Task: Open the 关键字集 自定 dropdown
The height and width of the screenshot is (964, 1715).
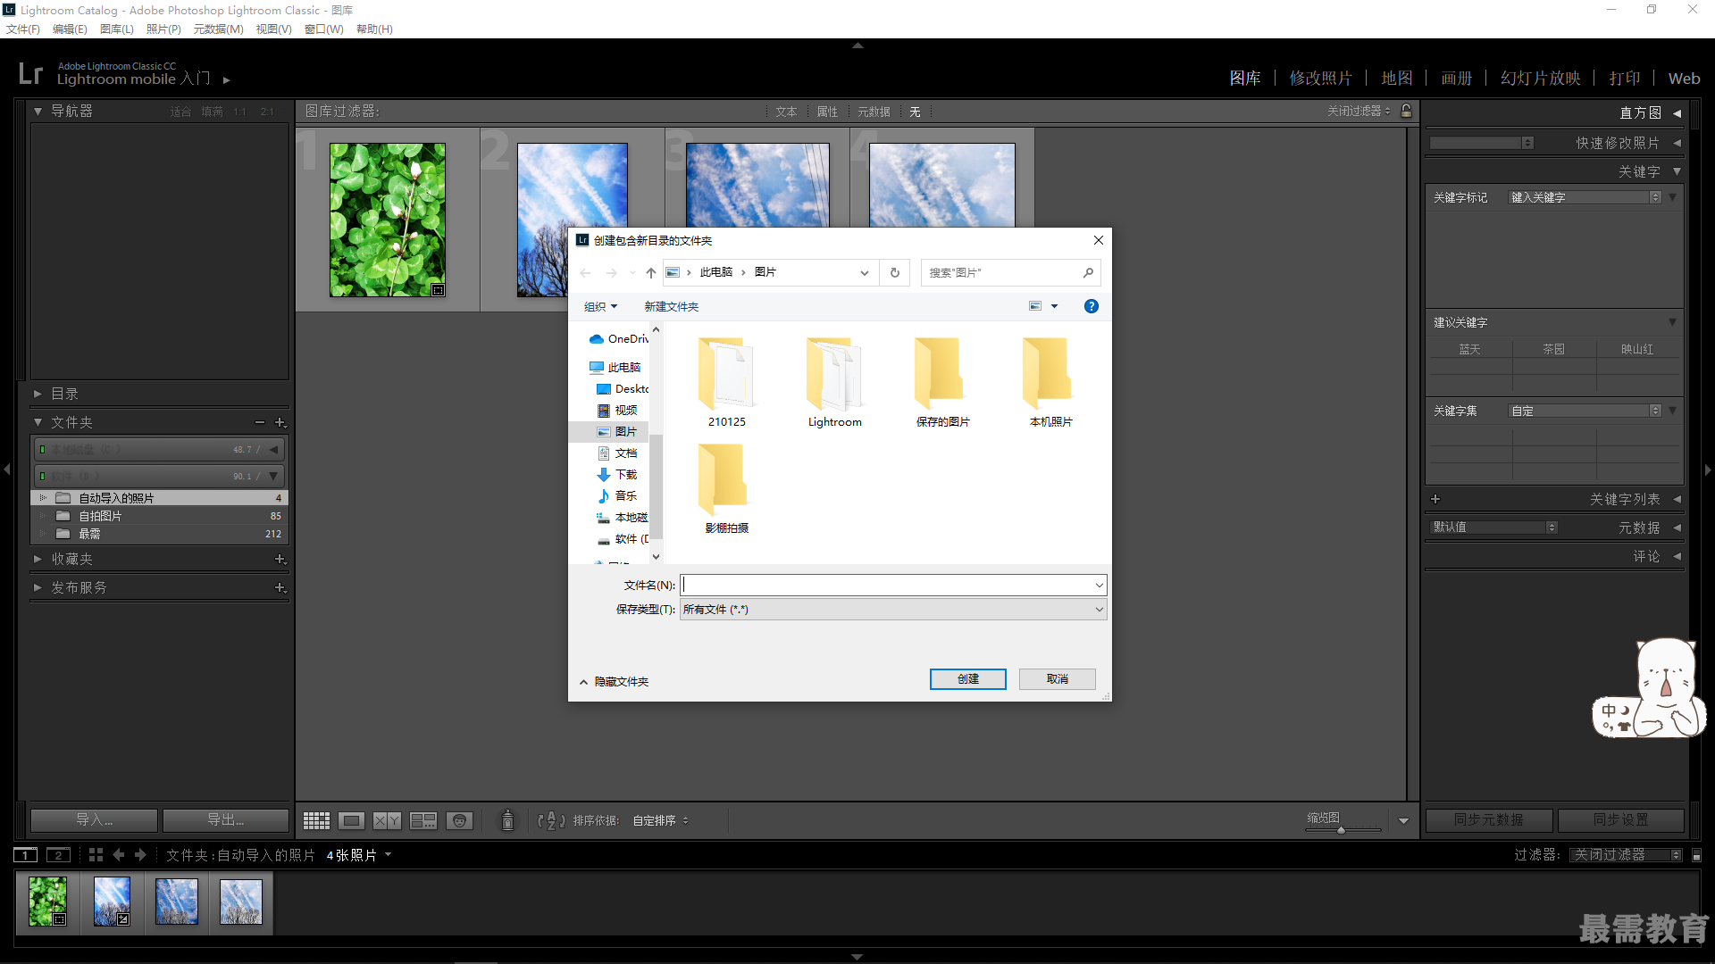Action: tap(1585, 411)
